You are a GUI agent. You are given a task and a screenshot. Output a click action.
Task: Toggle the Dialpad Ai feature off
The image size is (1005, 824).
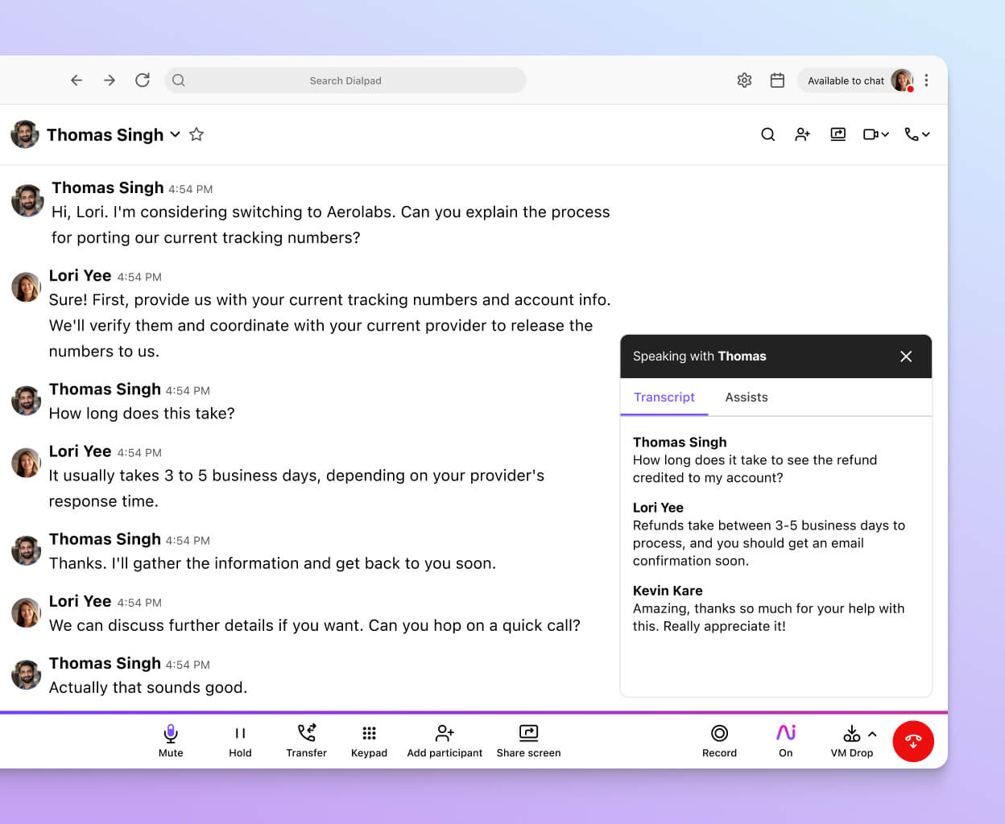tap(785, 739)
